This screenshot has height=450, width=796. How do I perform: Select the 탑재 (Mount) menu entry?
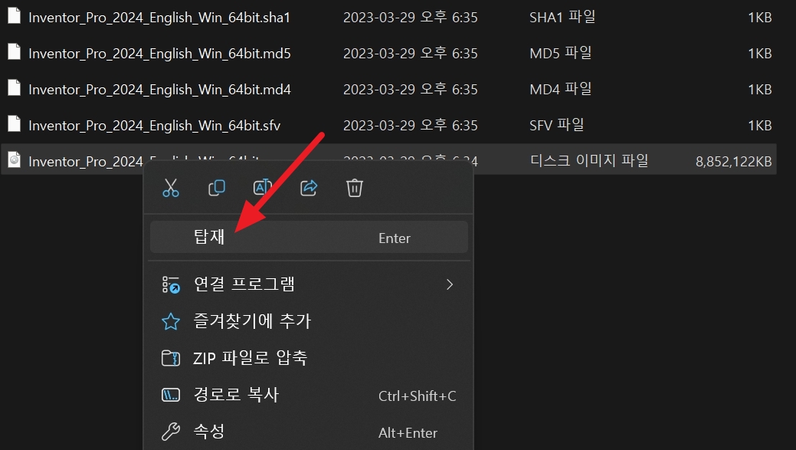coord(309,237)
